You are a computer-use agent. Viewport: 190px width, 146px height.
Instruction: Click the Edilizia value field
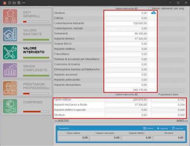coord(126,18)
